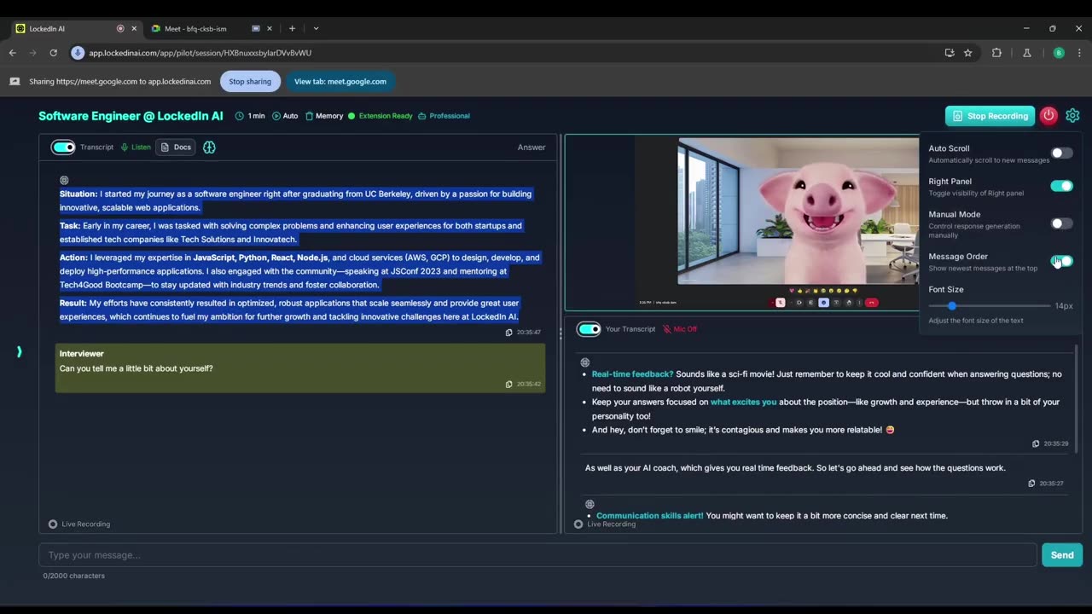Click the Professional mode badge
1092x614 pixels.
coord(444,116)
